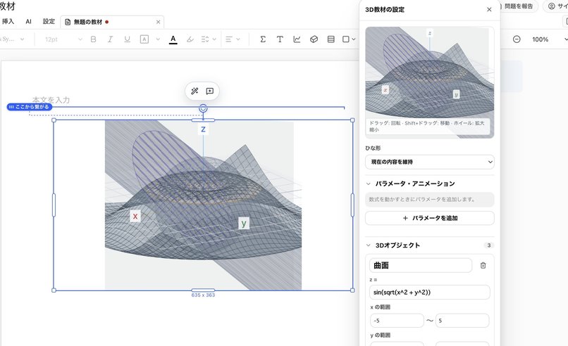Close the 無題の教材 tab
568x346 pixels.
[x=158, y=22]
